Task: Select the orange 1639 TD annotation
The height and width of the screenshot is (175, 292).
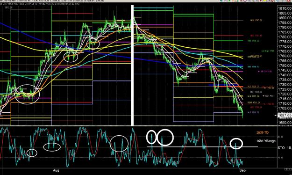Action: 263,132
